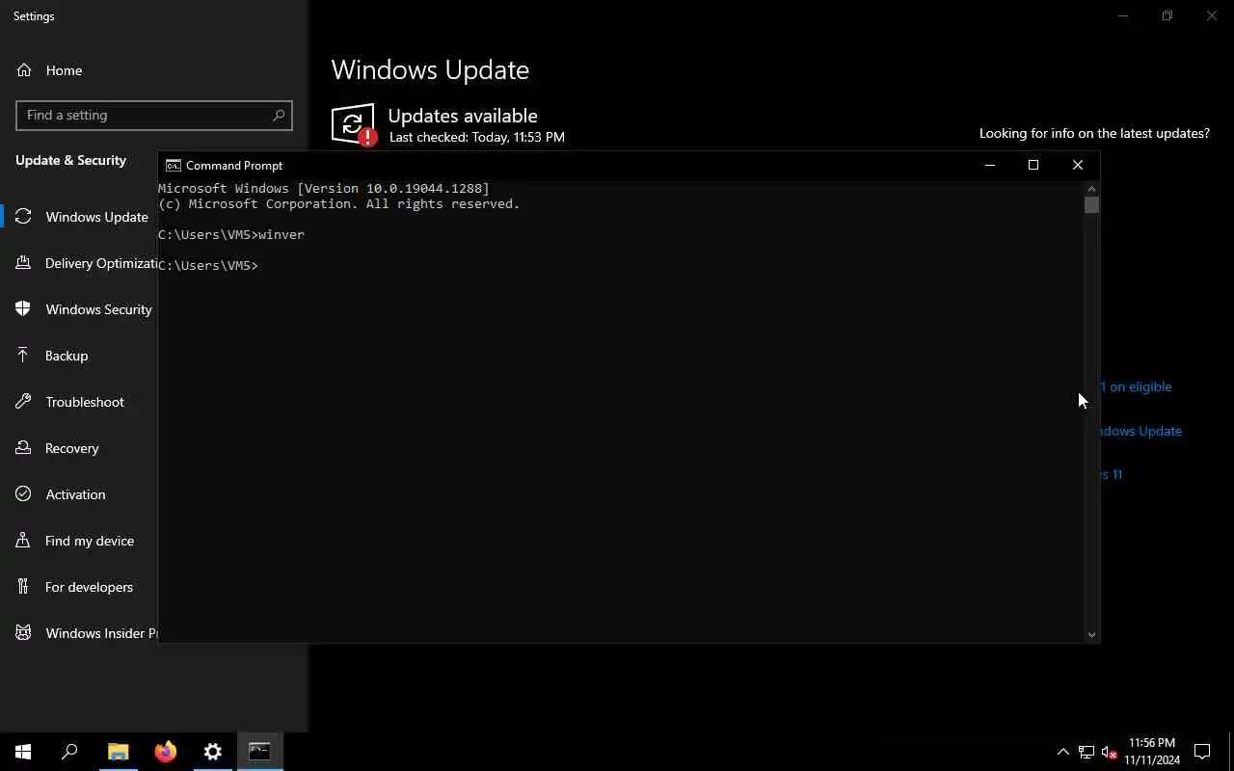Close the Command Prompt window
The width and height of the screenshot is (1234, 771).
pyautogui.click(x=1078, y=165)
